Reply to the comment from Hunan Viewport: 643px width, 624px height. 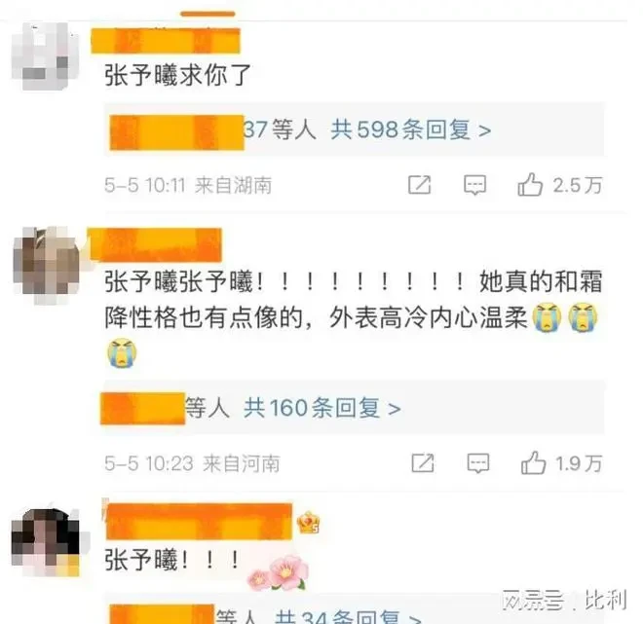[x=474, y=185]
